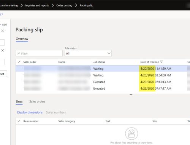
Task: Open the Inquiries and reports breadcrumb
Action: click(37, 5)
